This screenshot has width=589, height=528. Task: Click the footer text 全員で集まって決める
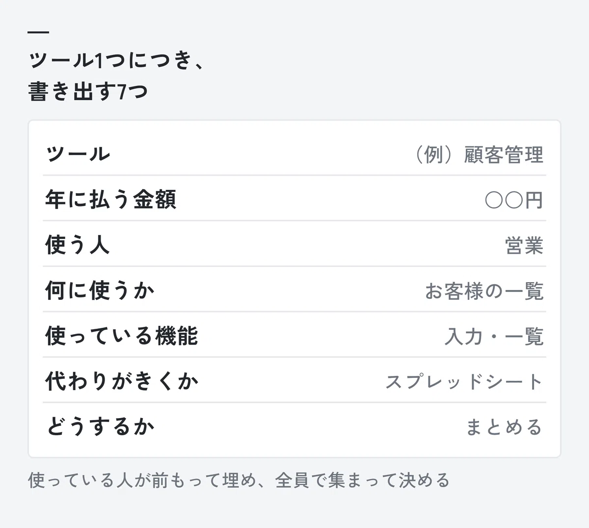(362, 480)
